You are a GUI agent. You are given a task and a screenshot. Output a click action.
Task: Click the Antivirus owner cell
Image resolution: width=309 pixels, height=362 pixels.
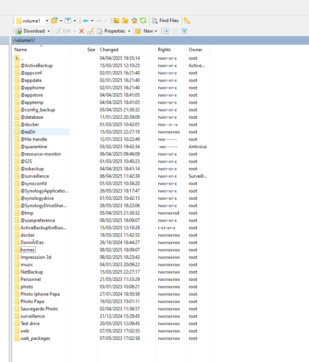click(197, 147)
